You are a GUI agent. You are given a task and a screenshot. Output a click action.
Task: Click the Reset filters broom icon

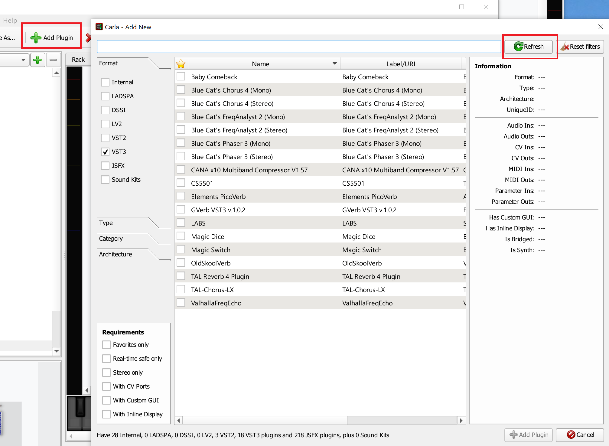pos(564,47)
